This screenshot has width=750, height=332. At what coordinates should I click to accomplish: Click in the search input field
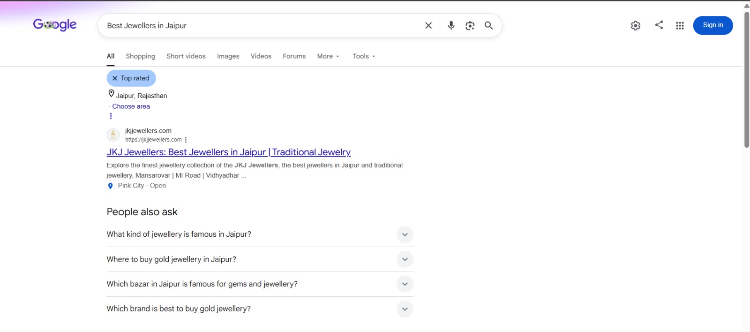262,26
